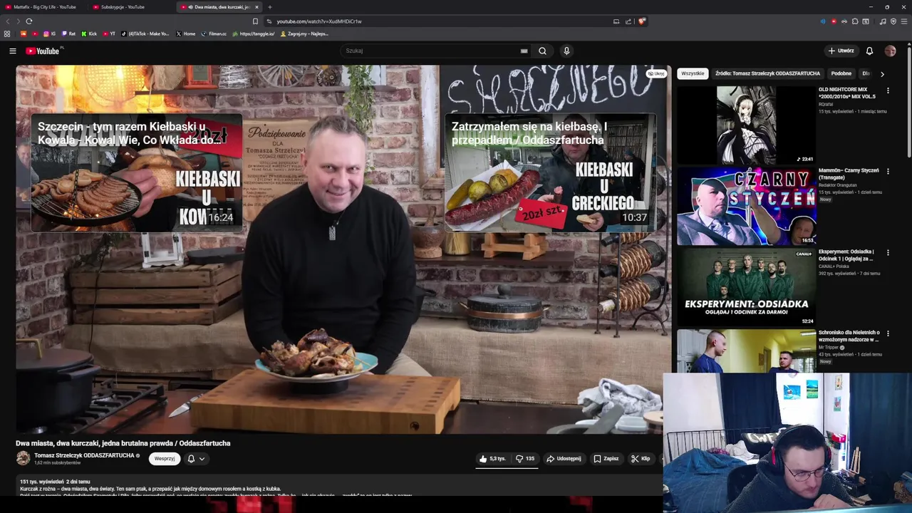
Task: Open options menu for Schronisko dla Nieletnich video
Action: [888, 333]
